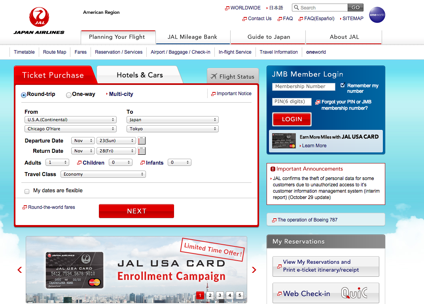
Task: Jump to carousel slide 4
Action: click(x=230, y=295)
